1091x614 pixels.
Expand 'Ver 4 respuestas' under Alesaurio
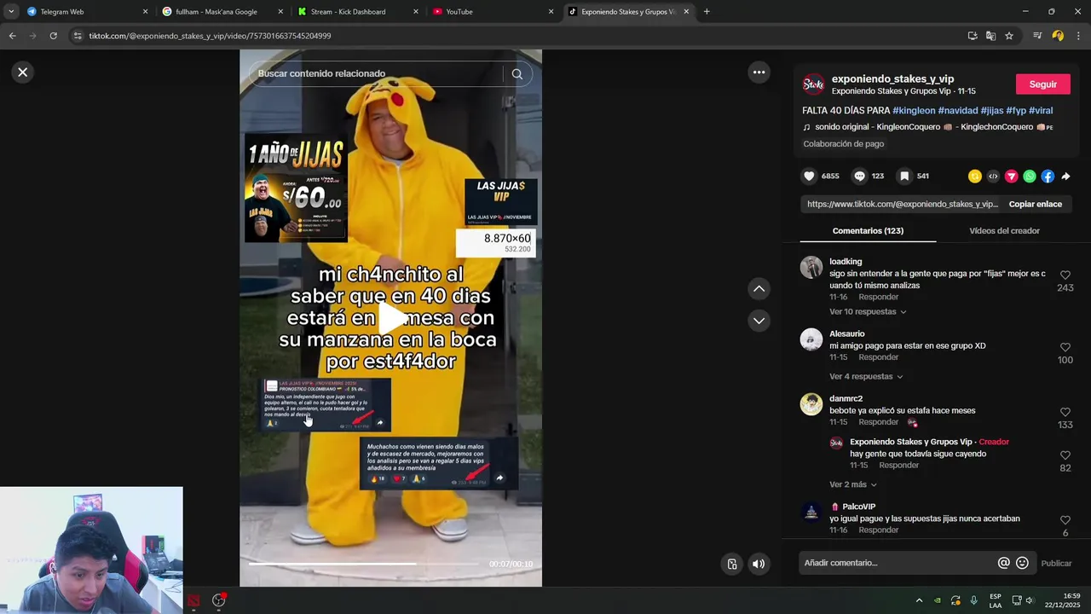(x=865, y=377)
